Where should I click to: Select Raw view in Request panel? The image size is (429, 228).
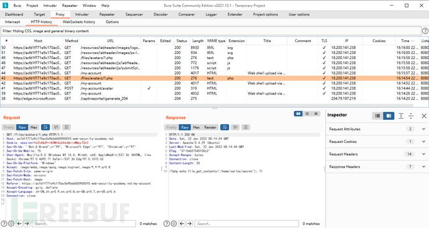point(22,127)
